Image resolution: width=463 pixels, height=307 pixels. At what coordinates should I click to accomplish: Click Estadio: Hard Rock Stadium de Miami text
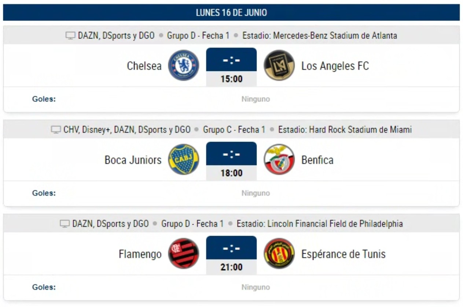[345, 130]
